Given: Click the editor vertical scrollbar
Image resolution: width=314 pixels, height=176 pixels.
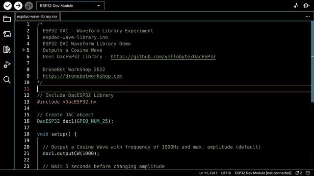Looking at the screenshot, I should point(313,62).
